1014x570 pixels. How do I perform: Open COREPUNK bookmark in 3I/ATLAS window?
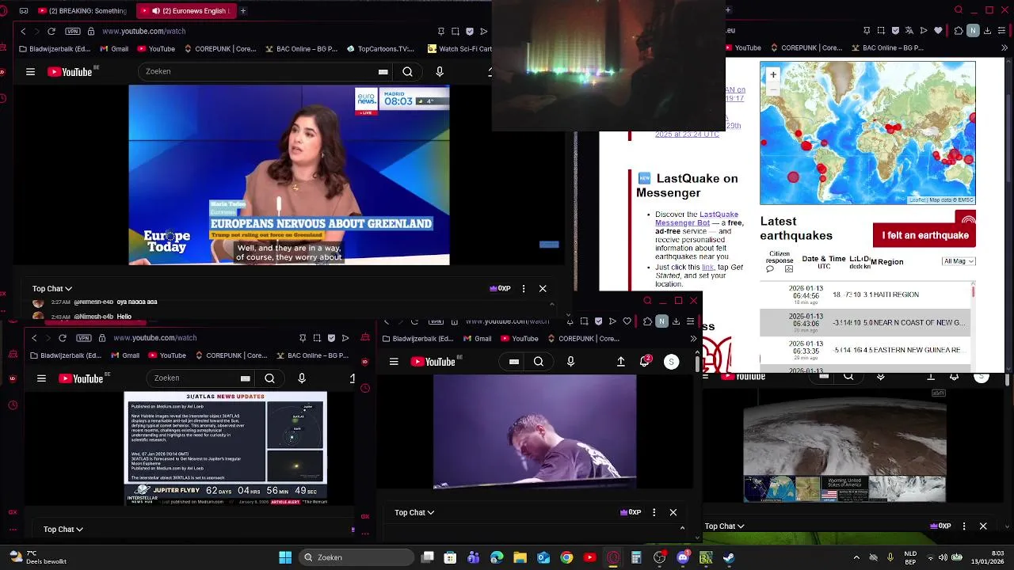231,355
